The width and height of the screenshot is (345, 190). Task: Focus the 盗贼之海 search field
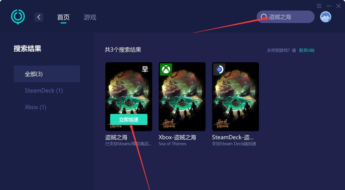(x=286, y=17)
